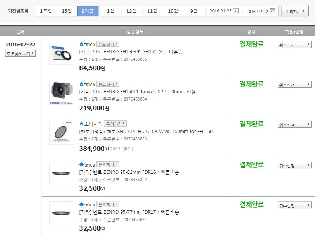Open 취소신청 dropdown for the CPL-HD filter

tap(295, 125)
